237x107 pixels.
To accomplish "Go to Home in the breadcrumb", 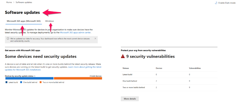I will (x=9, y=2).
